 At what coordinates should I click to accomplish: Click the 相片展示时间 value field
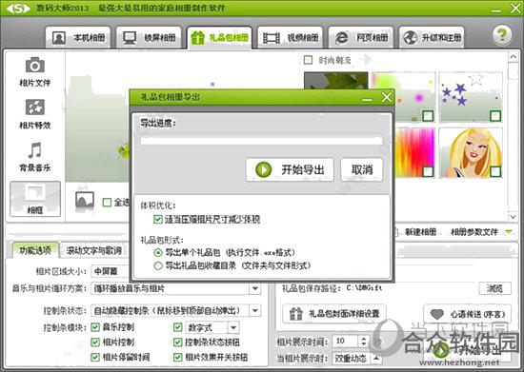(345, 341)
